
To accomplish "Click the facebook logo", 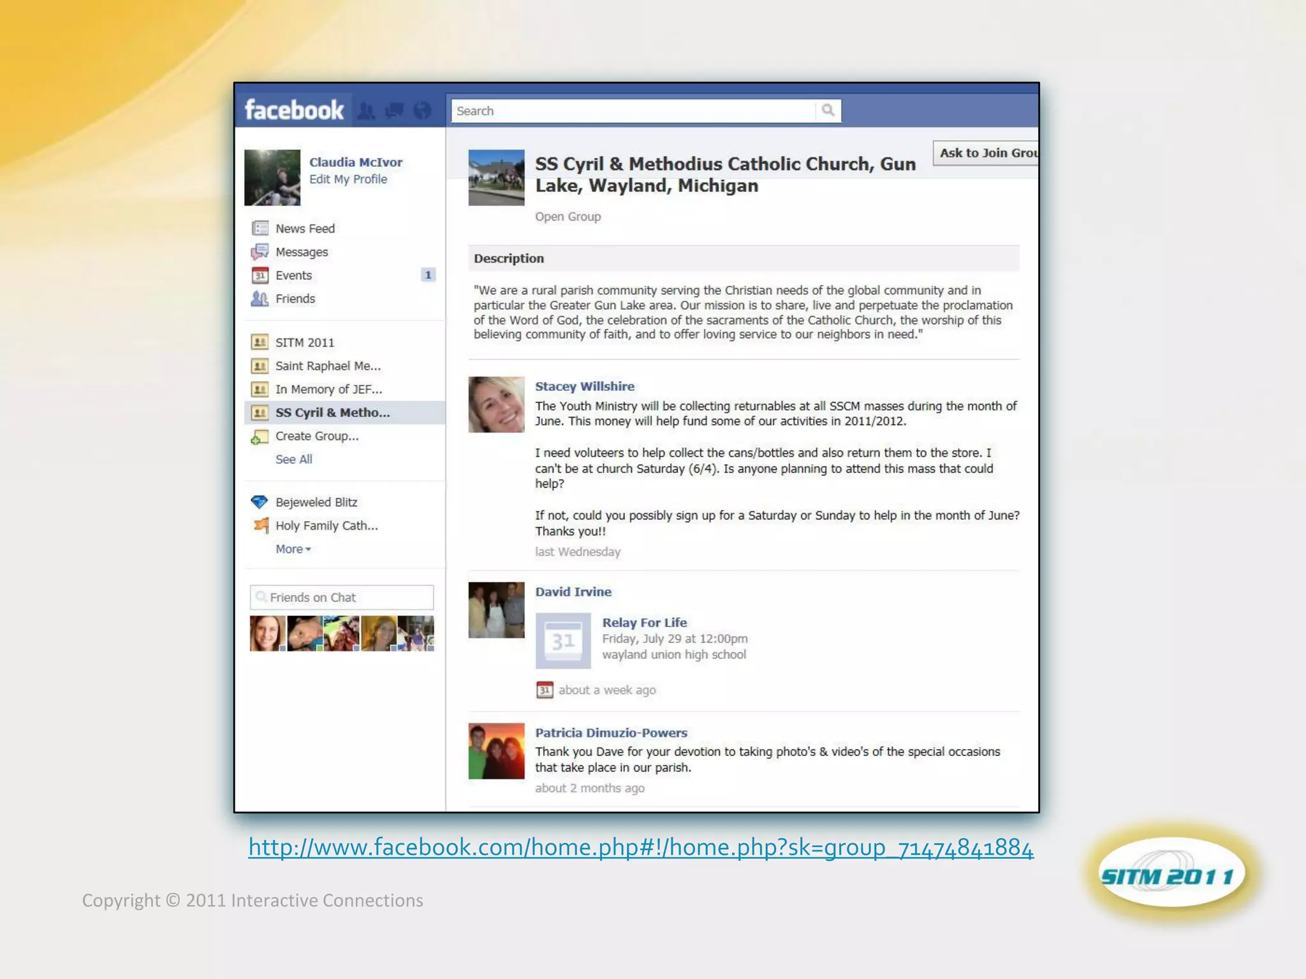I will (294, 110).
